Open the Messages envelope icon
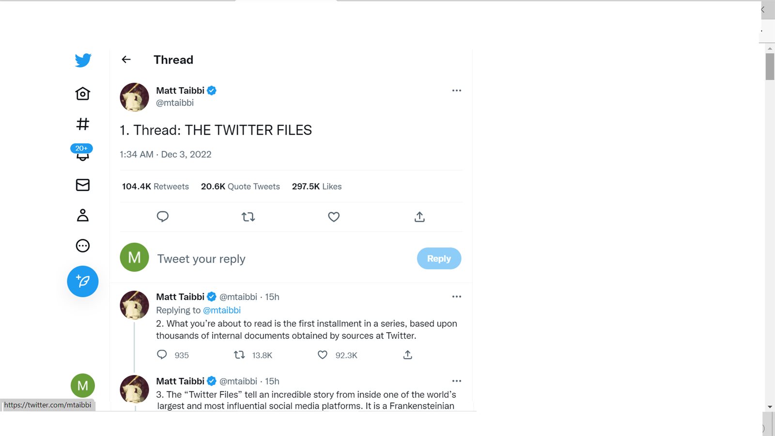The height and width of the screenshot is (436, 775). [83, 185]
